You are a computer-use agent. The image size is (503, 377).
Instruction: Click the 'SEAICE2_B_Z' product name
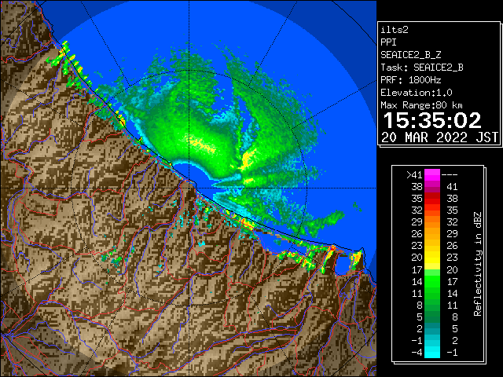(411, 55)
